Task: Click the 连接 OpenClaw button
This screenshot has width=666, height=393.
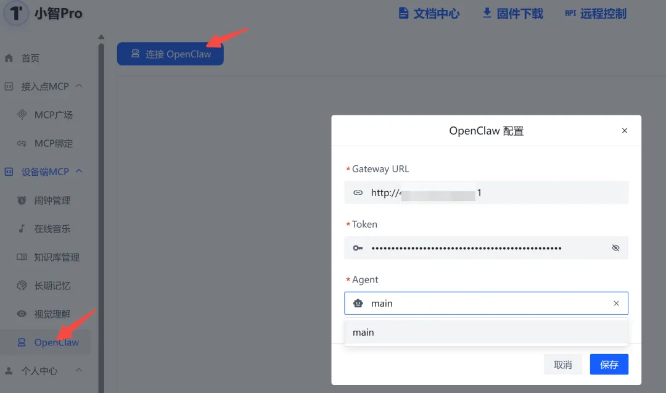Action: [x=170, y=54]
